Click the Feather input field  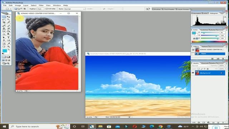click(x=40, y=9)
